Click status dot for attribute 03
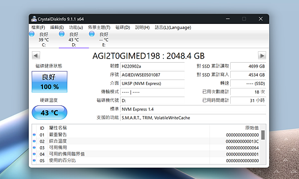This screenshot has height=179, width=299. [x=34, y=148]
